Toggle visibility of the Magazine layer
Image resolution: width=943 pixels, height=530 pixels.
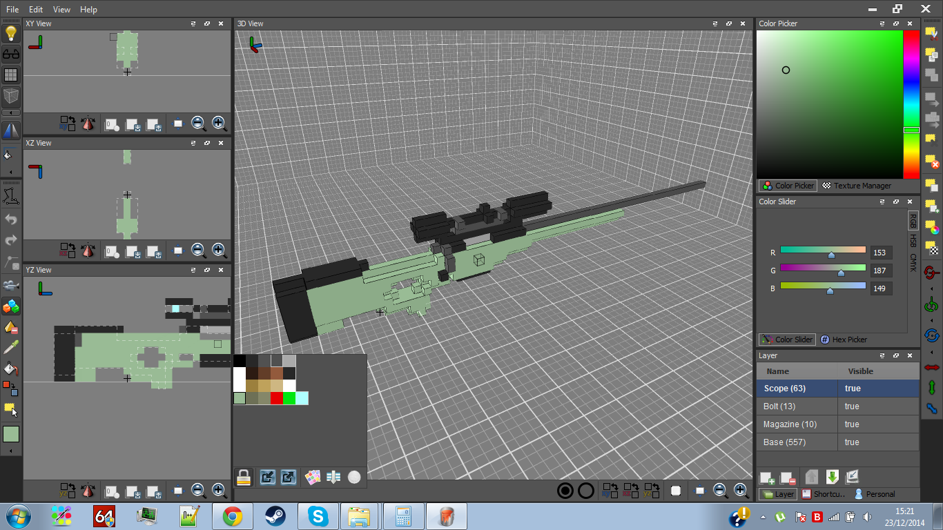pyautogui.click(x=852, y=424)
